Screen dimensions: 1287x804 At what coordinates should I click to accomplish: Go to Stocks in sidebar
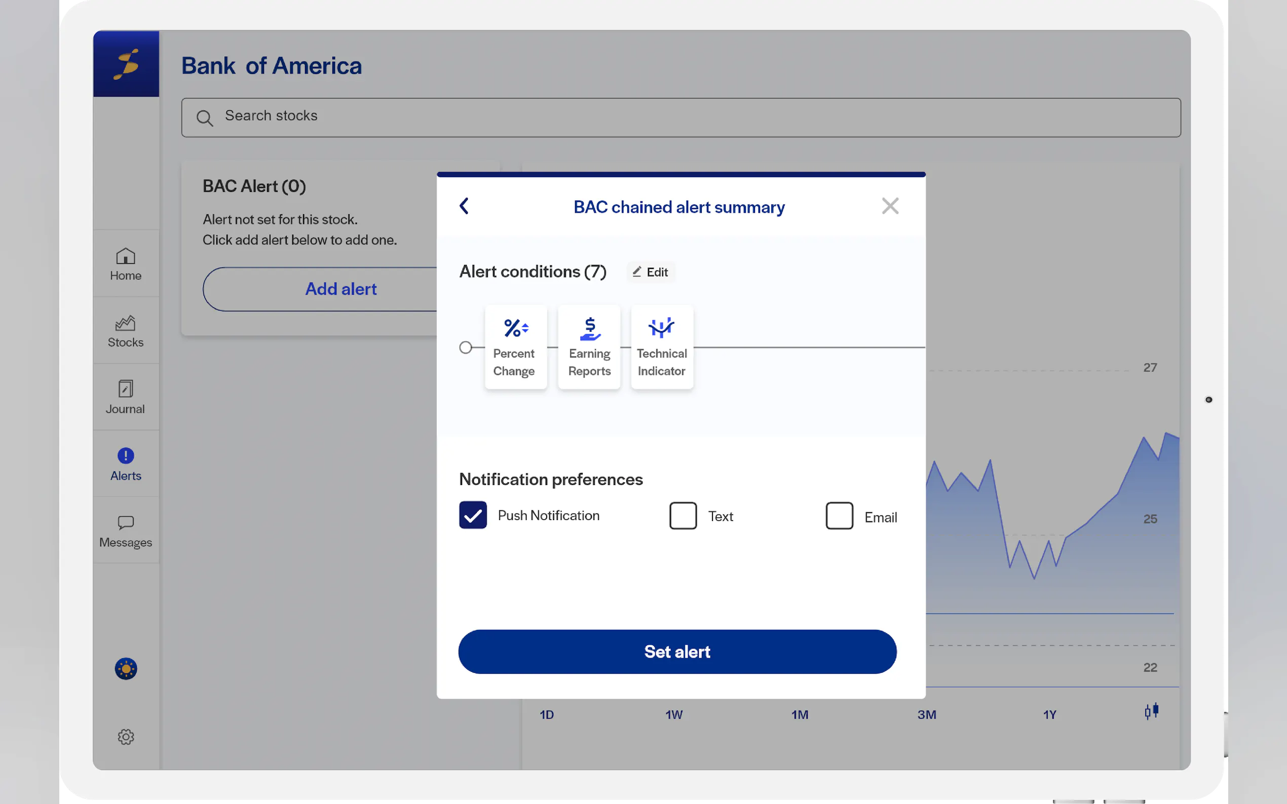click(x=126, y=331)
